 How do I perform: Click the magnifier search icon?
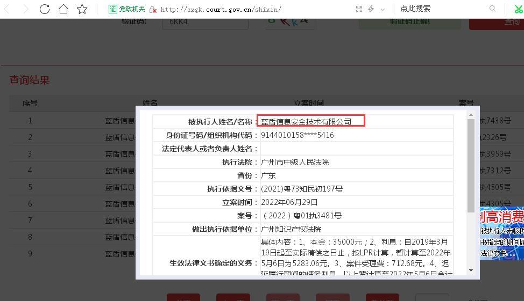(x=492, y=9)
